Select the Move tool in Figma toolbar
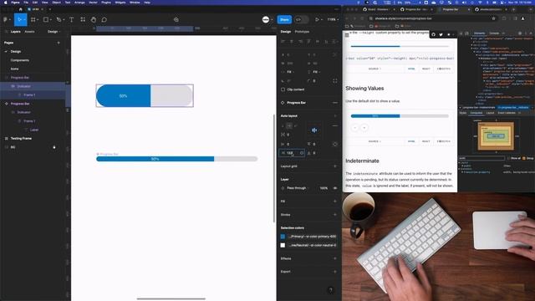535x301 pixels. pyautogui.click(x=19, y=20)
